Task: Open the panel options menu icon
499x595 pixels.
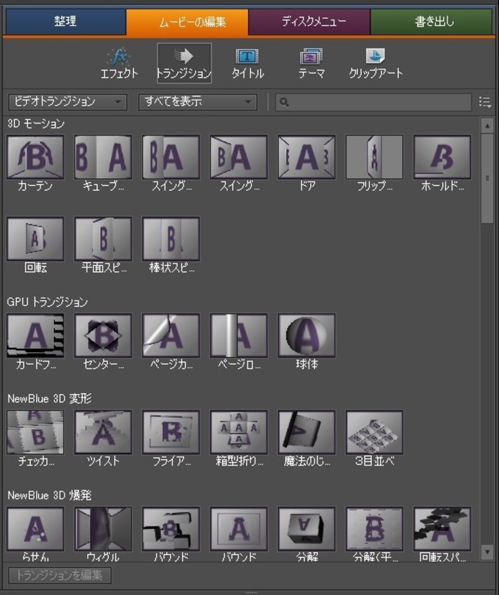Action: 485,102
